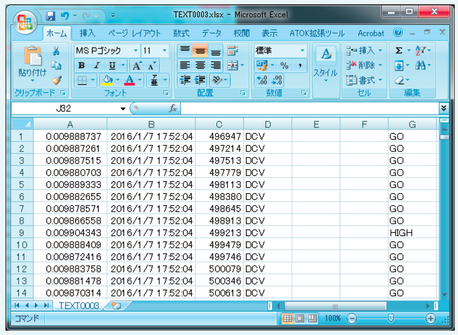Open the Name Box dropdown arrow
Image resolution: width=458 pixels, height=335 pixels.
[123, 109]
